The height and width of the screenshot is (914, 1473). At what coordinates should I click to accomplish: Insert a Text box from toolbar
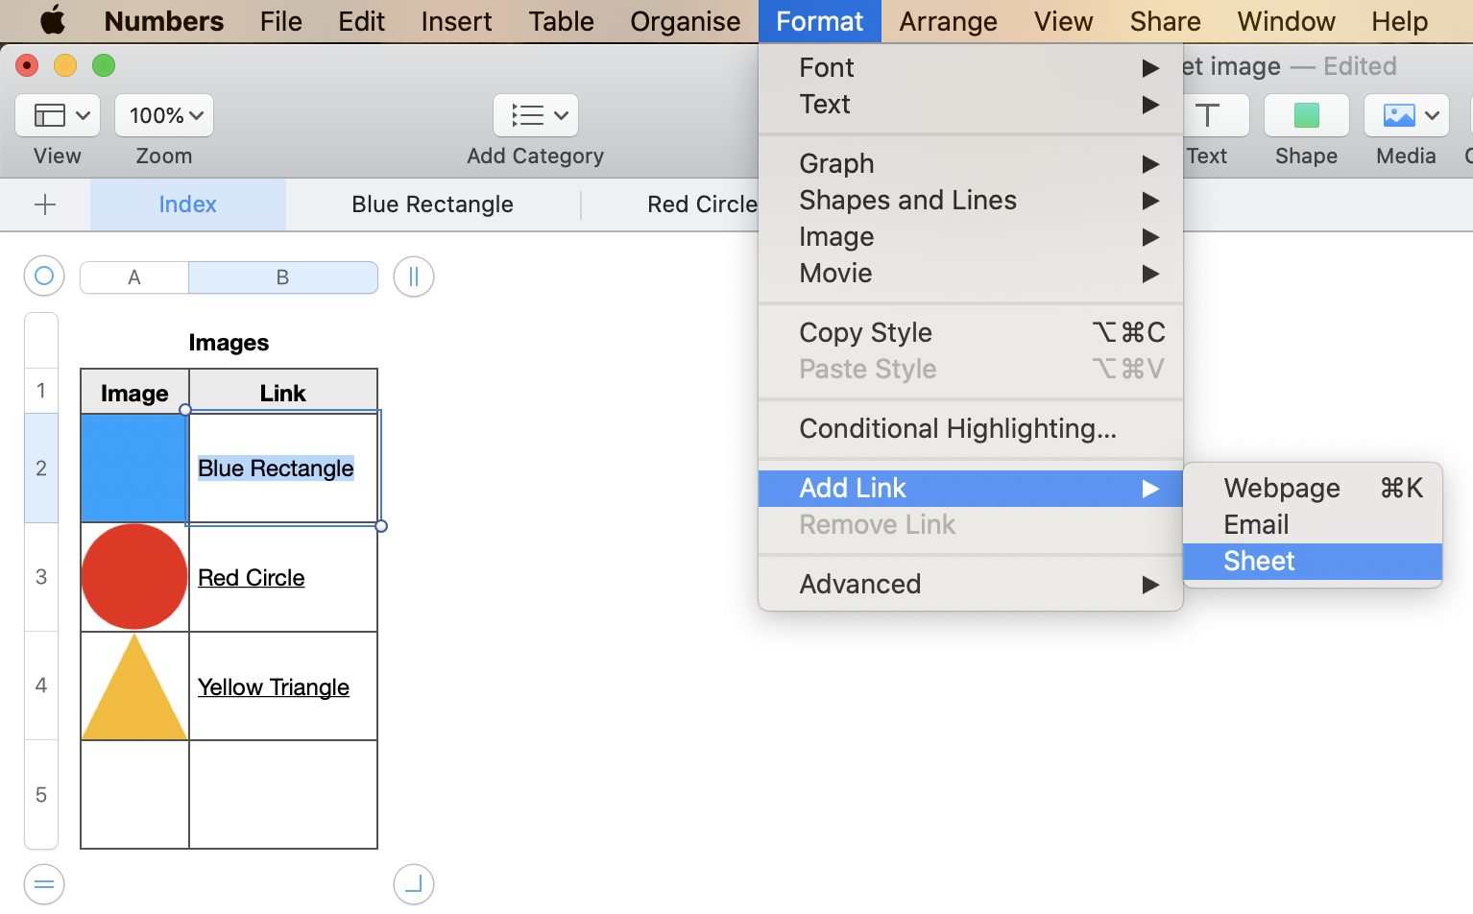click(1207, 116)
